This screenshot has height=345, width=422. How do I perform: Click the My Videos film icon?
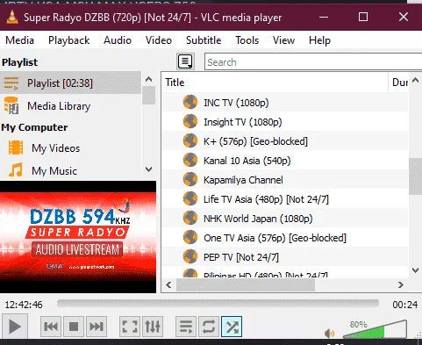pos(16,147)
